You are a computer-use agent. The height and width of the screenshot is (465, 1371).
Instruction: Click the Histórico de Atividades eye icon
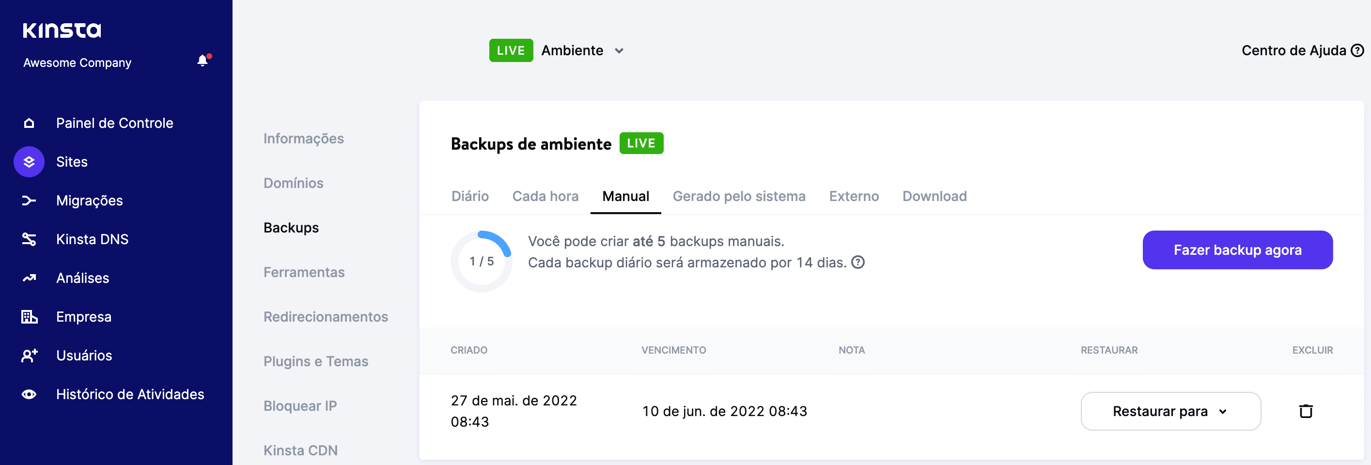(x=29, y=394)
